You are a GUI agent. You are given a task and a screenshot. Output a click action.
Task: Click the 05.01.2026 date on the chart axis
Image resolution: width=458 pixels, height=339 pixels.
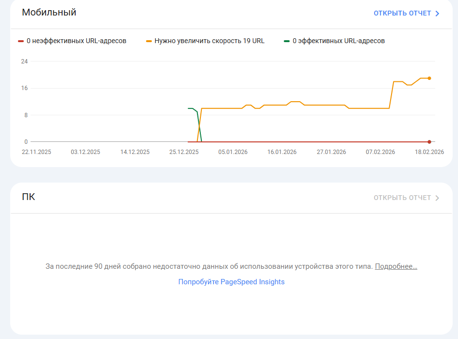(233, 152)
